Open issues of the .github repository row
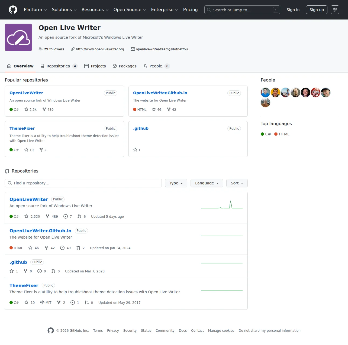348x345 pixels. [x=42, y=271]
